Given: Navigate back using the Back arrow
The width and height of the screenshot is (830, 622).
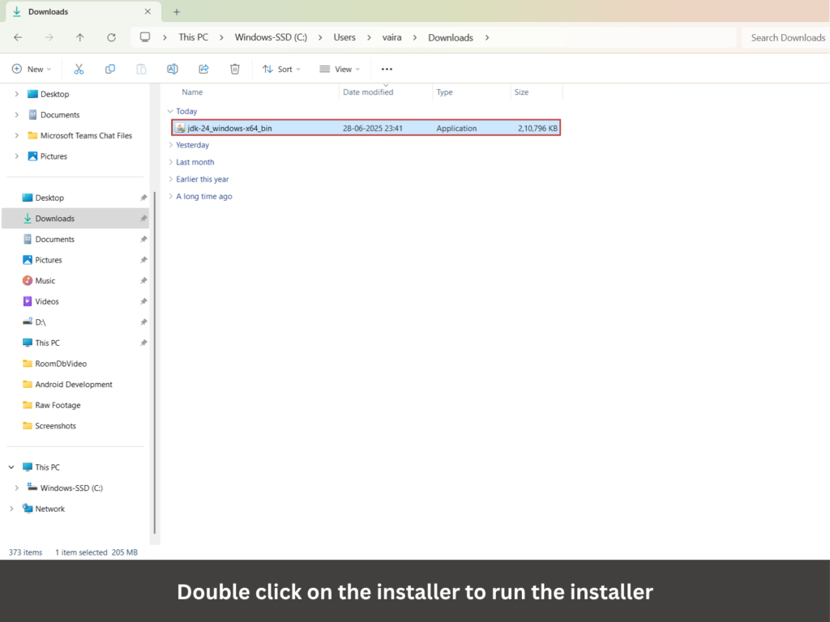Looking at the screenshot, I should pyautogui.click(x=18, y=37).
